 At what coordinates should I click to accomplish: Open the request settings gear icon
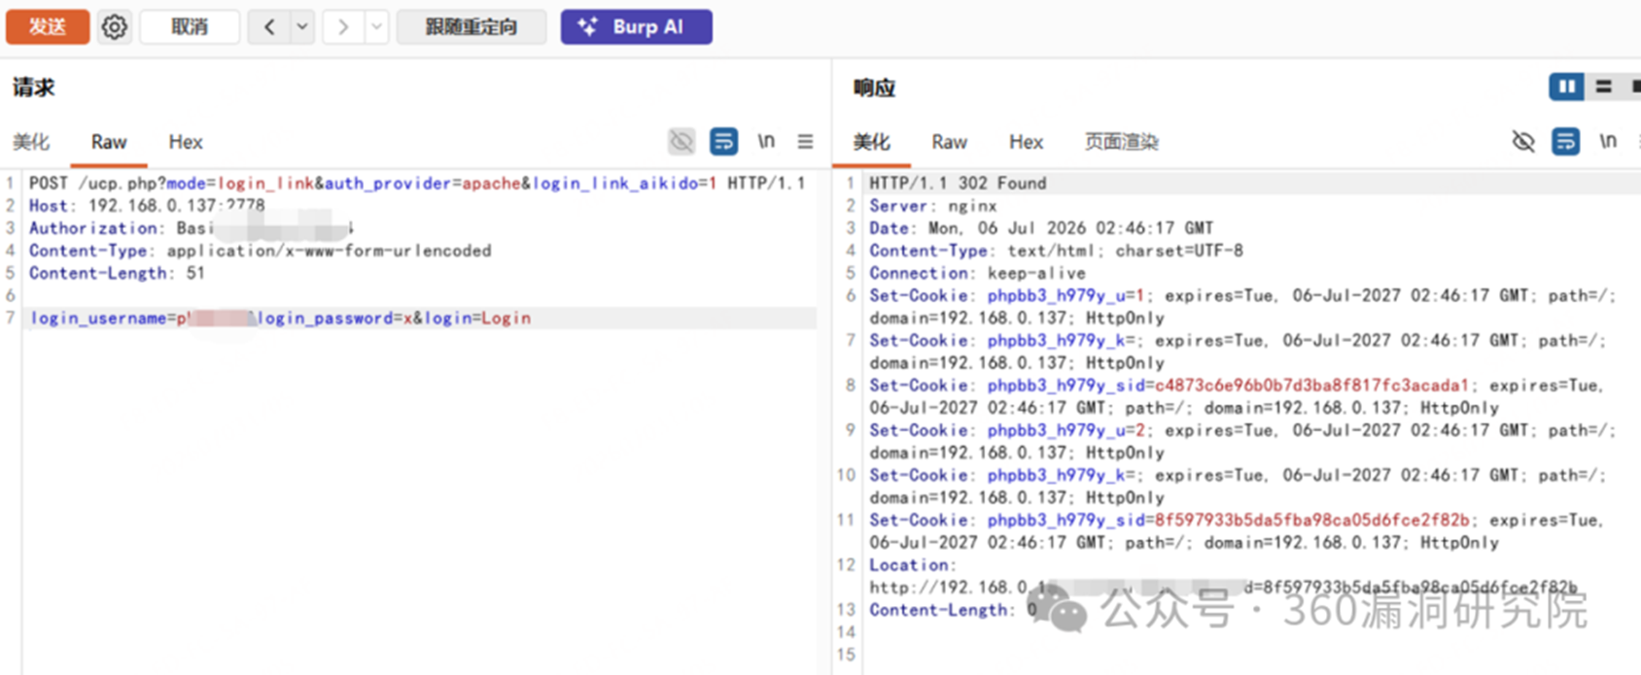[115, 26]
